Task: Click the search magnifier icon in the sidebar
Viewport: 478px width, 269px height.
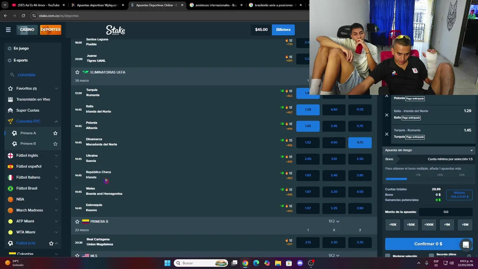Action: coord(12,75)
